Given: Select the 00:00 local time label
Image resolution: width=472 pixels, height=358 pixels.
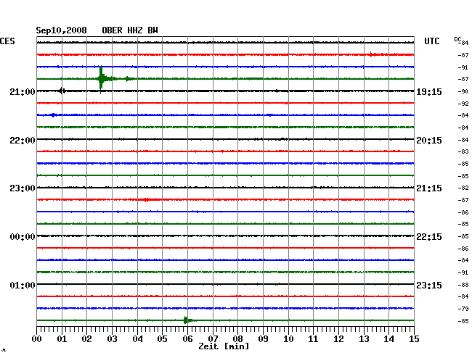Looking at the screenshot, I should click(23, 237).
